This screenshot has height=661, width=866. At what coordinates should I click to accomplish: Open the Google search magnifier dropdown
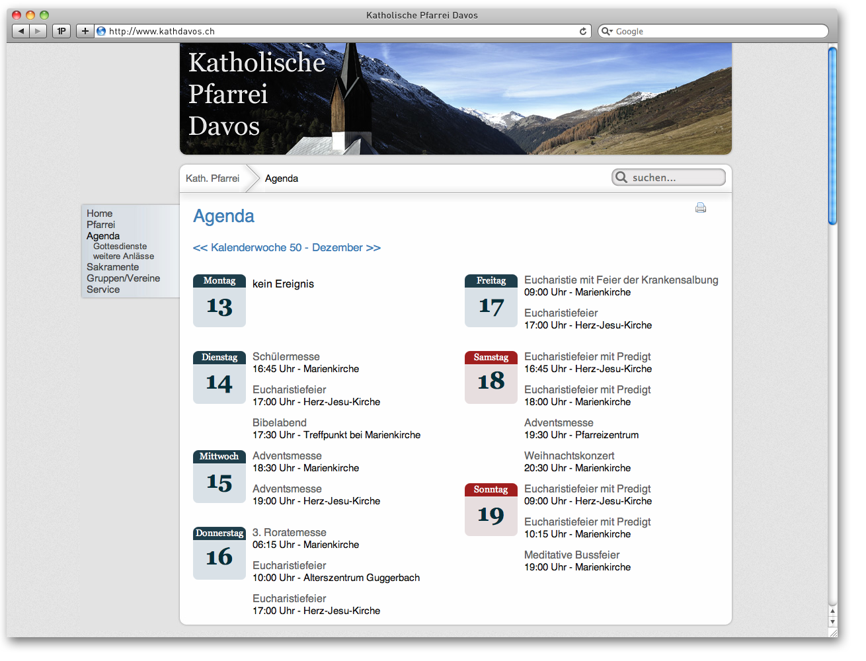607,31
